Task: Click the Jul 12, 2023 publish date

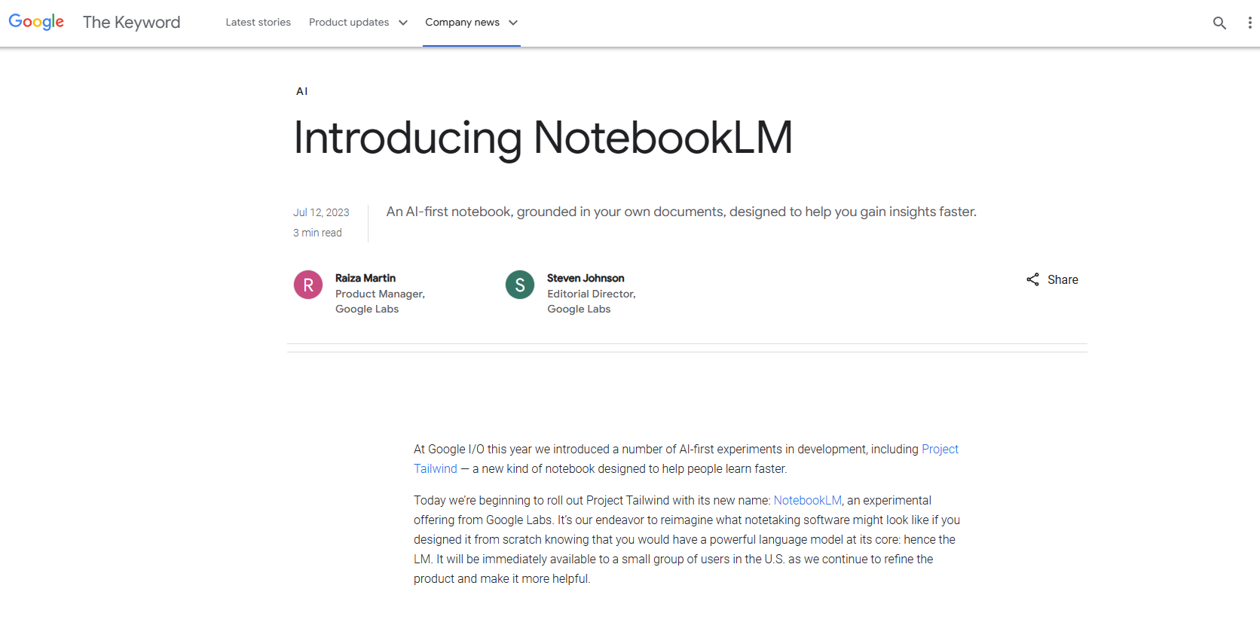Action: [321, 212]
